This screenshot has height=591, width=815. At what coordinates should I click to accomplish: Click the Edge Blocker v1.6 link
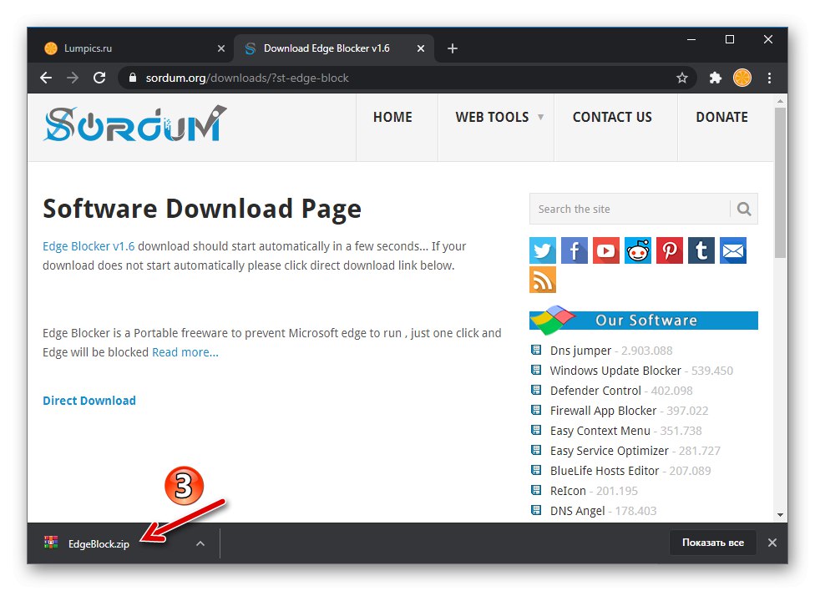pyautogui.click(x=89, y=246)
